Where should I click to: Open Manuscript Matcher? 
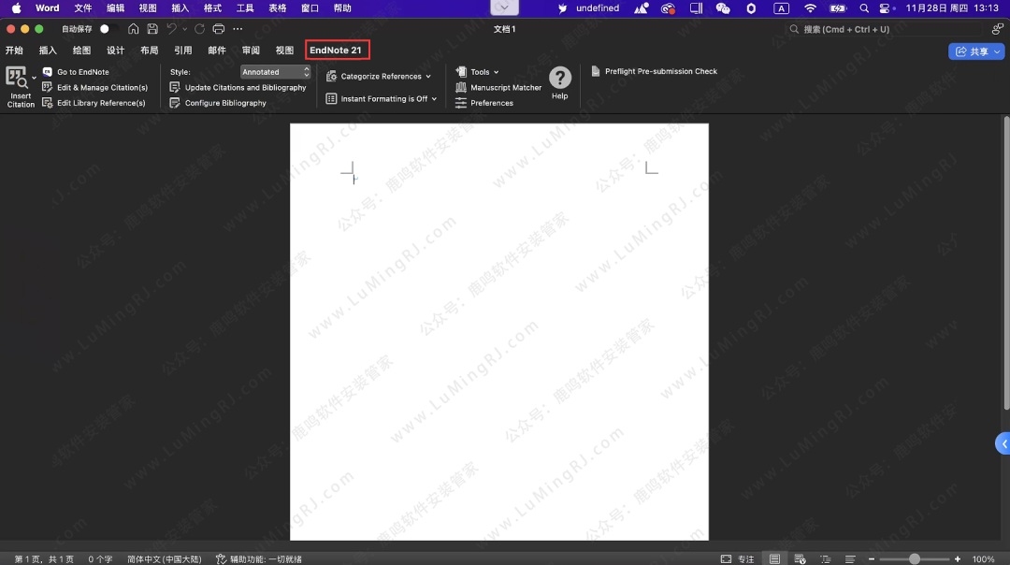point(506,88)
